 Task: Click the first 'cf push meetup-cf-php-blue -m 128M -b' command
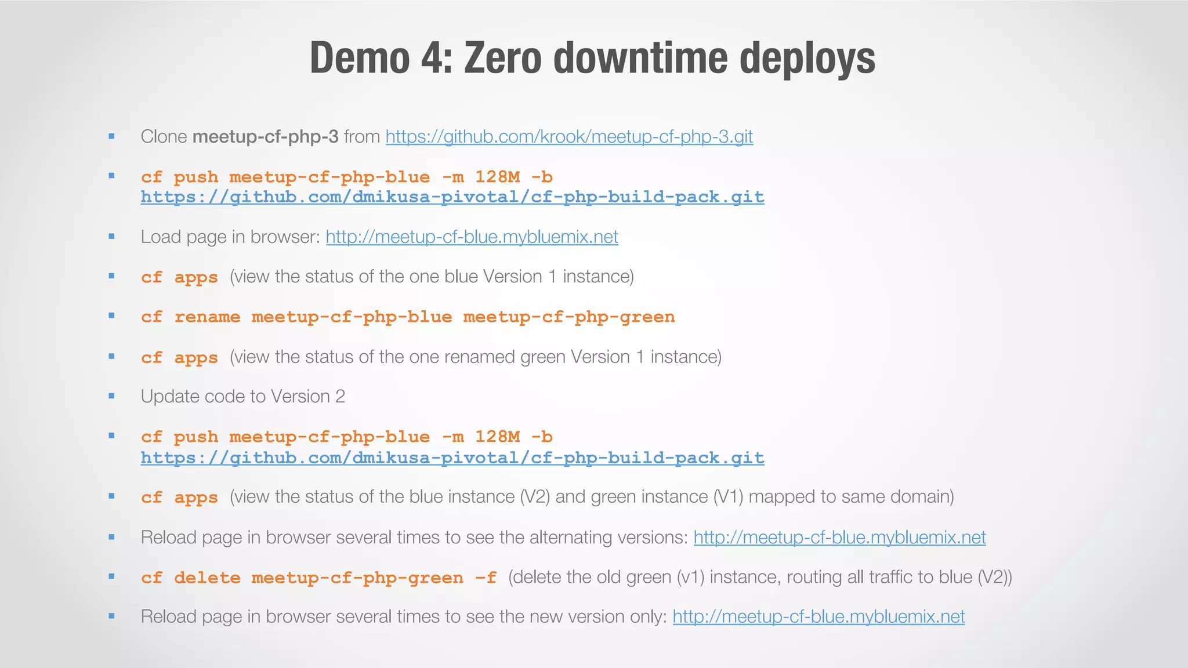click(x=347, y=176)
